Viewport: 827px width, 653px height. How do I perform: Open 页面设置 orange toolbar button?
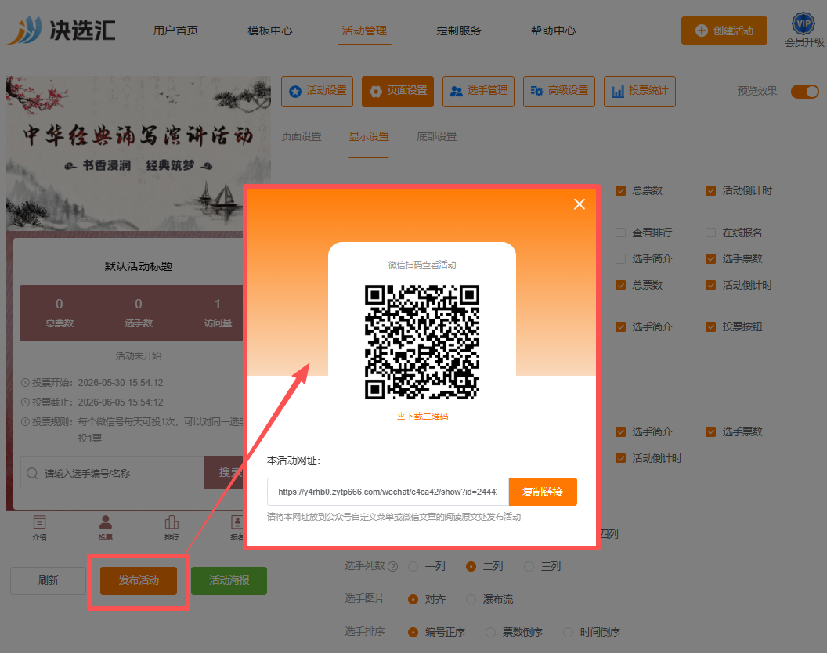click(x=398, y=92)
